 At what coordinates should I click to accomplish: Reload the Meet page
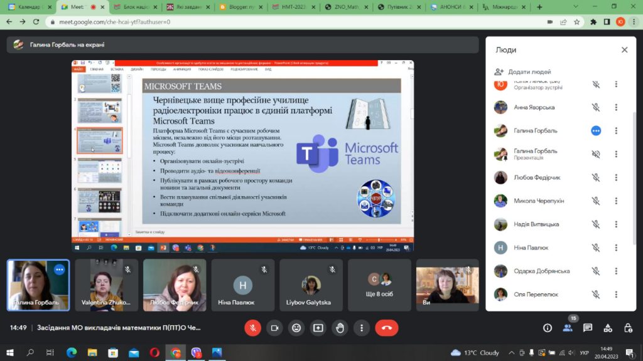(36, 22)
